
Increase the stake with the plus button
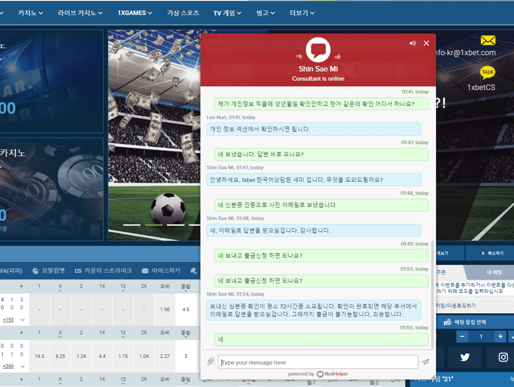(x=500, y=336)
